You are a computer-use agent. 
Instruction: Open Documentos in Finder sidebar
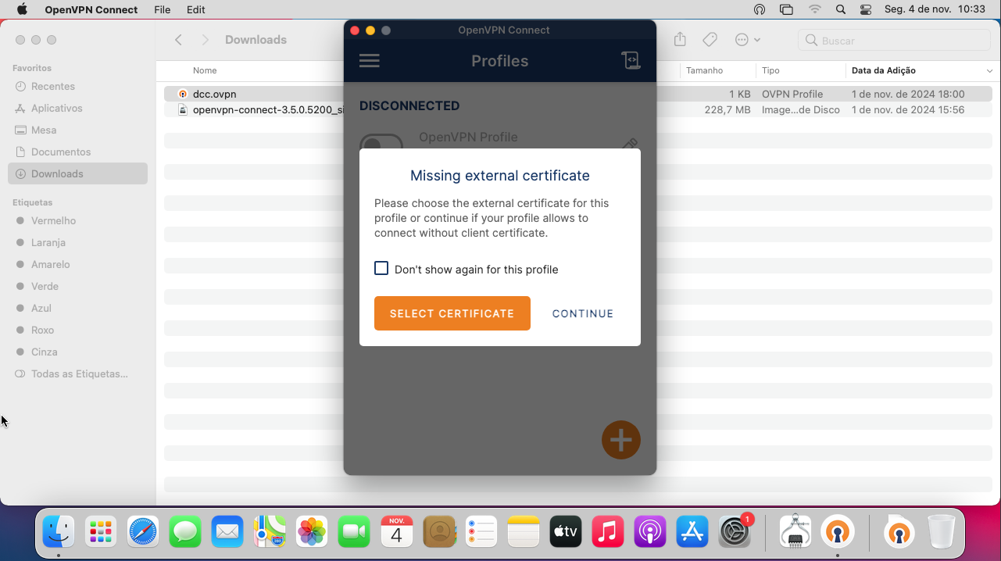(x=77, y=152)
